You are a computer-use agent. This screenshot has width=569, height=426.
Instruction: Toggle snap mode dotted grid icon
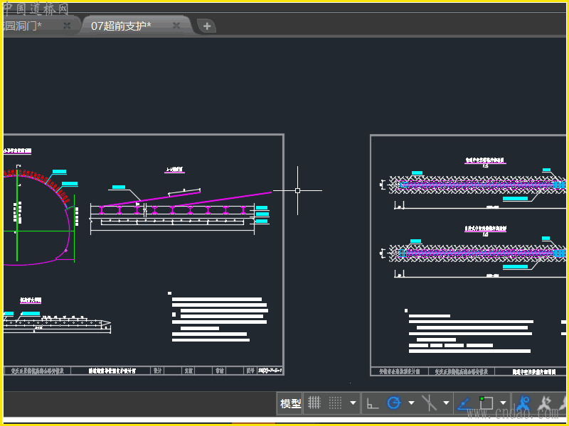(335, 403)
